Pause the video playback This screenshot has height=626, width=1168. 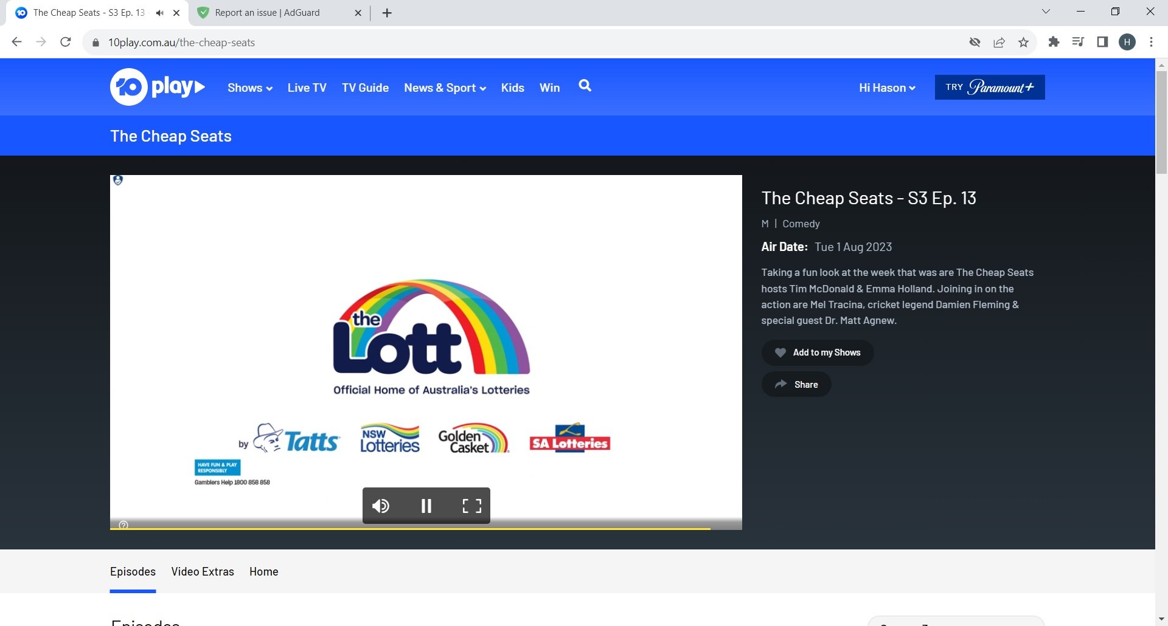click(426, 506)
